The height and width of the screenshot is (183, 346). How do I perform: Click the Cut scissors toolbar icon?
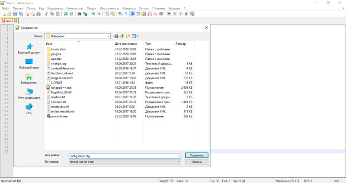point(46,14)
